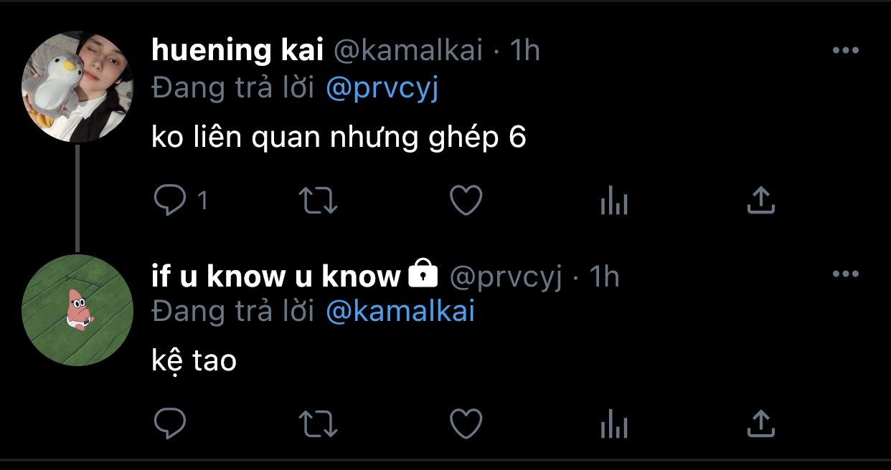Open the 1h timestamp on huening kai's tweet
This screenshot has height=470, width=891.
(524, 51)
